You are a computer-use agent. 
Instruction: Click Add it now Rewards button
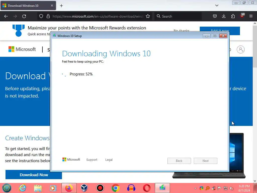pyautogui.click(x=220, y=31)
